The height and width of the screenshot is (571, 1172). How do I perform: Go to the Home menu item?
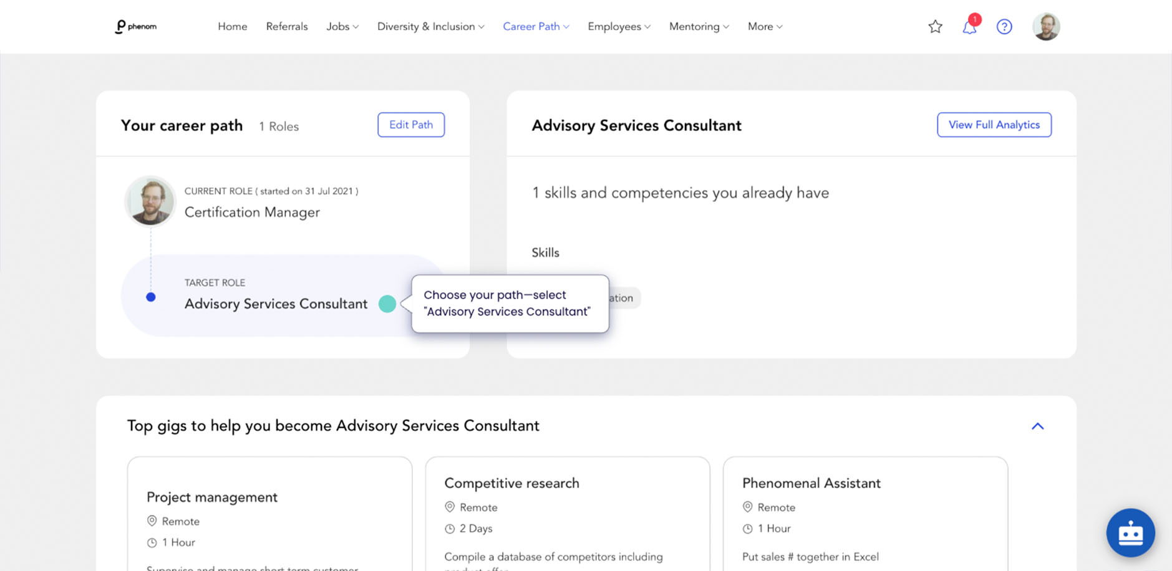point(233,26)
